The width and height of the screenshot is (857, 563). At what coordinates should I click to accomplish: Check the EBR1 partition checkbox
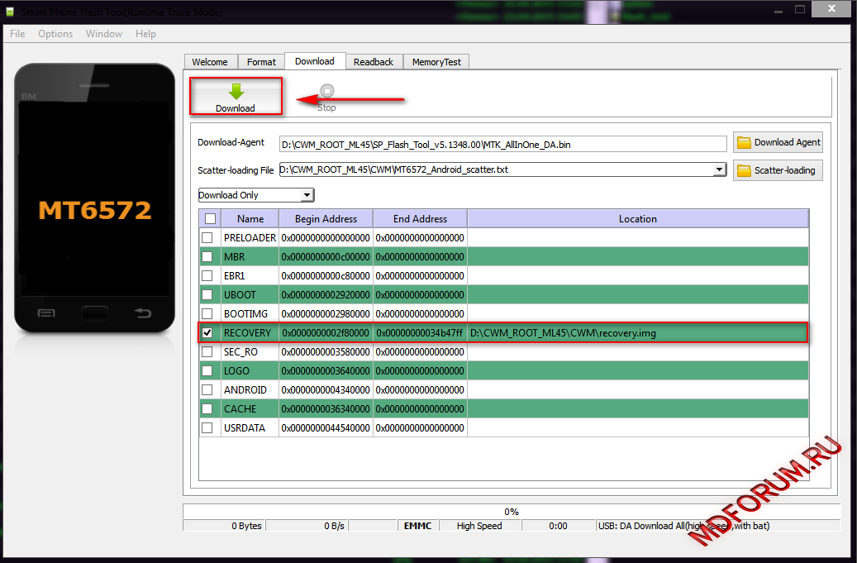click(x=207, y=275)
